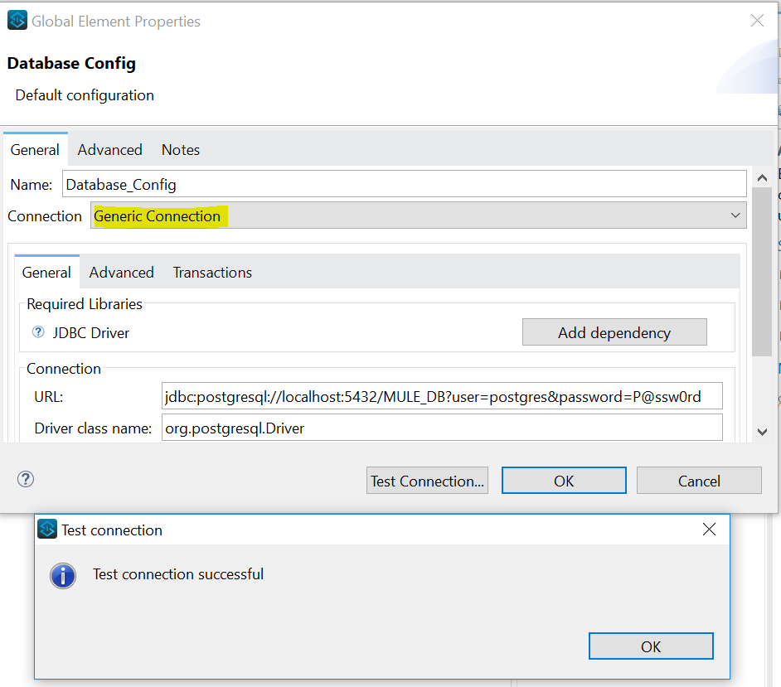Image resolution: width=781 pixels, height=687 pixels.
Task: Open the inner Advanced tab beside Transactions
Action: point(122,273)
